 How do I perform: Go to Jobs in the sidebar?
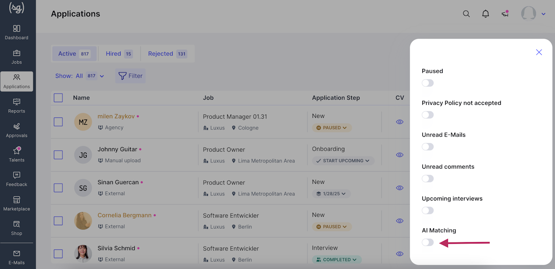pos(16,57)
